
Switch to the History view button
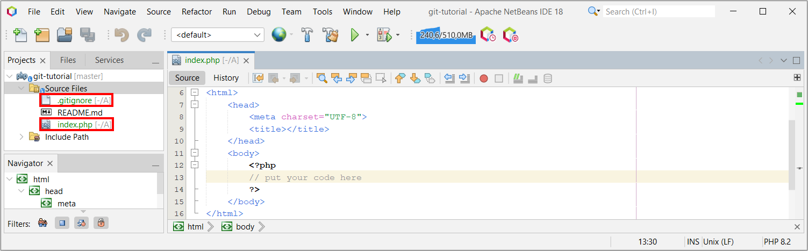pos(226,78)
